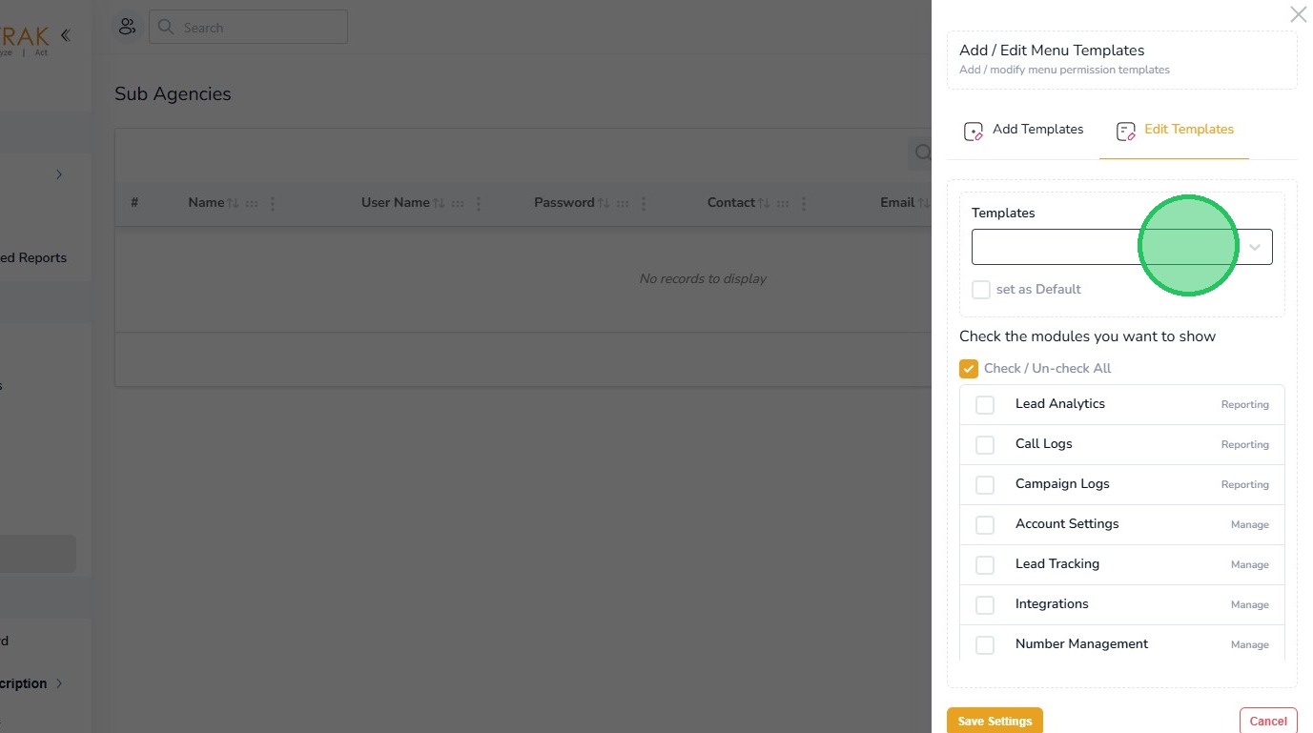Click the Save Settings button

995,721
